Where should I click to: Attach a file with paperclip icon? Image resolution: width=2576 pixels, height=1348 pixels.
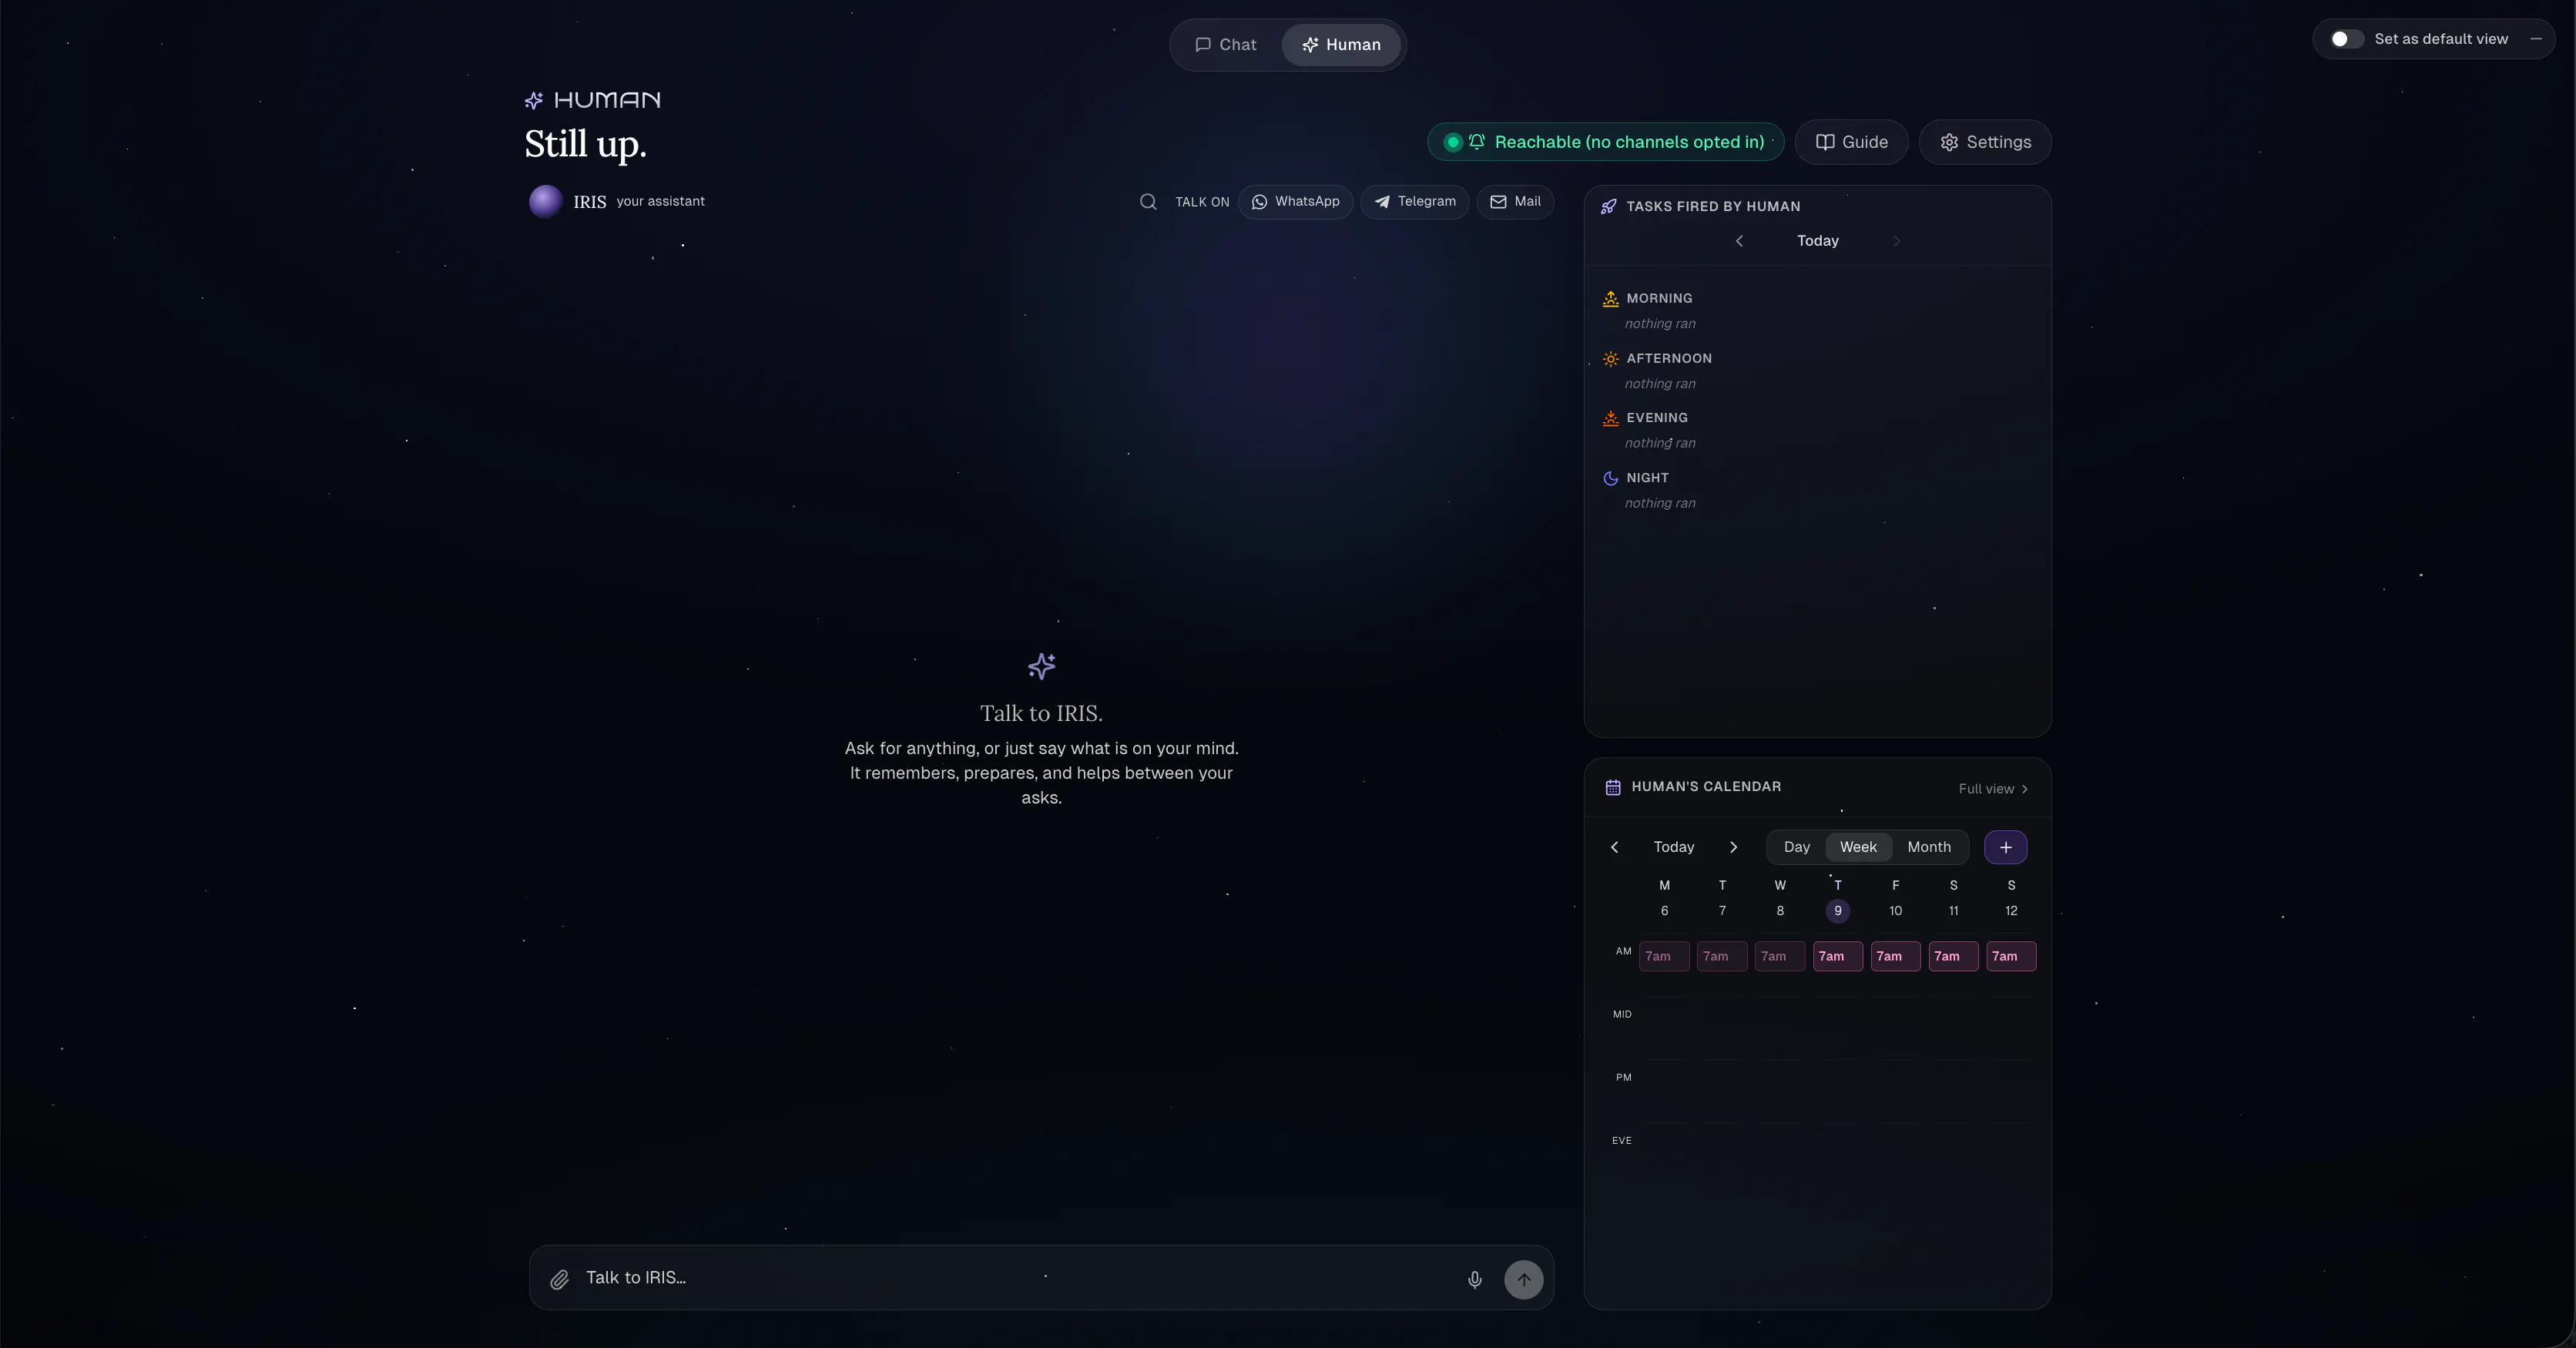click(560, 1279)
